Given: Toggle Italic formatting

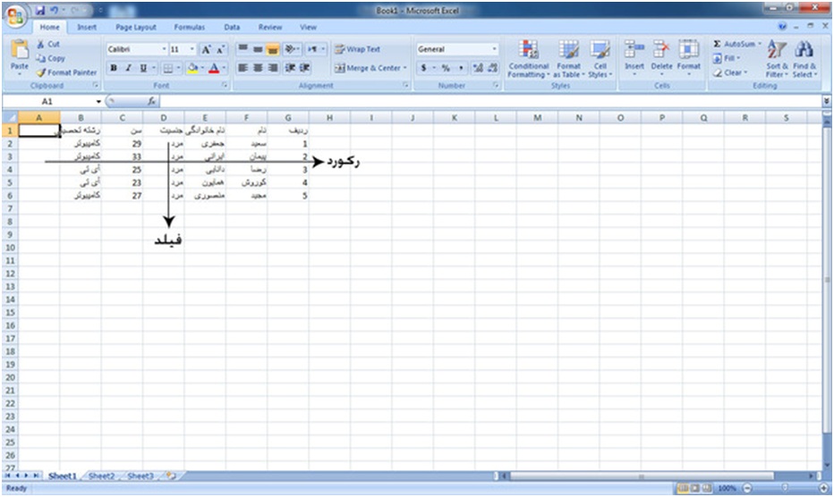Looking at the screenshot, I should click(x=128, y=68).
